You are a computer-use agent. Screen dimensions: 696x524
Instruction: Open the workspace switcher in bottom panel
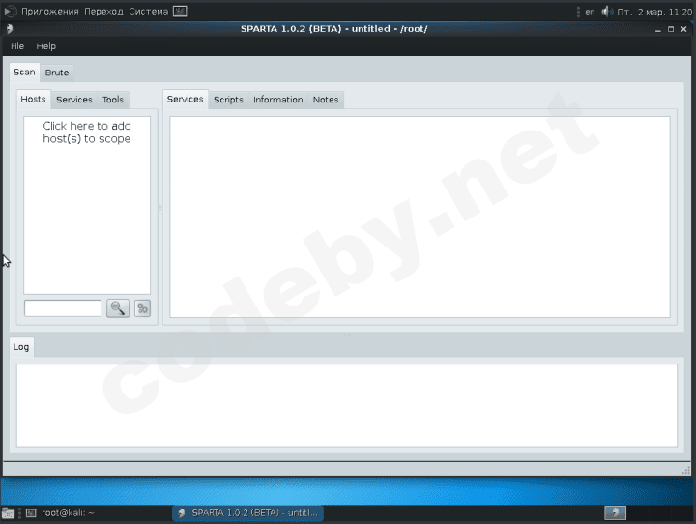615,513
